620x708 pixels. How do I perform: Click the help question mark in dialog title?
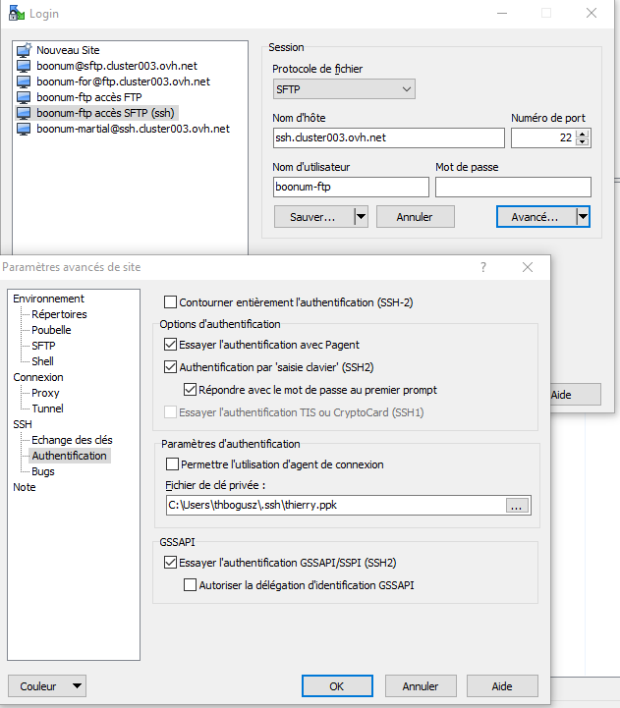point(482,267)
